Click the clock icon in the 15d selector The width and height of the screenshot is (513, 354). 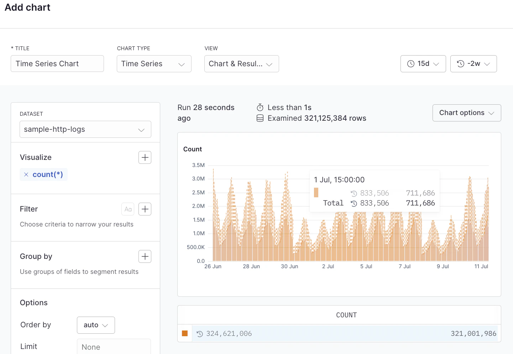point(410,63)
